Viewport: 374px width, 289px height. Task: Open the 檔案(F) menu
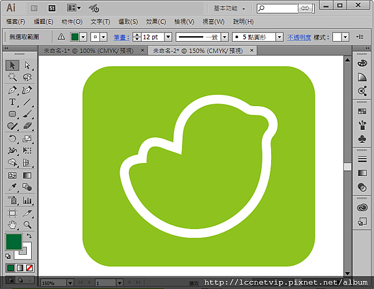point(16,22)
